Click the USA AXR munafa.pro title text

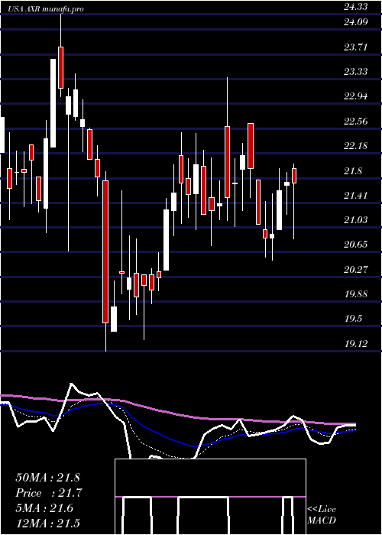point(46,9)
